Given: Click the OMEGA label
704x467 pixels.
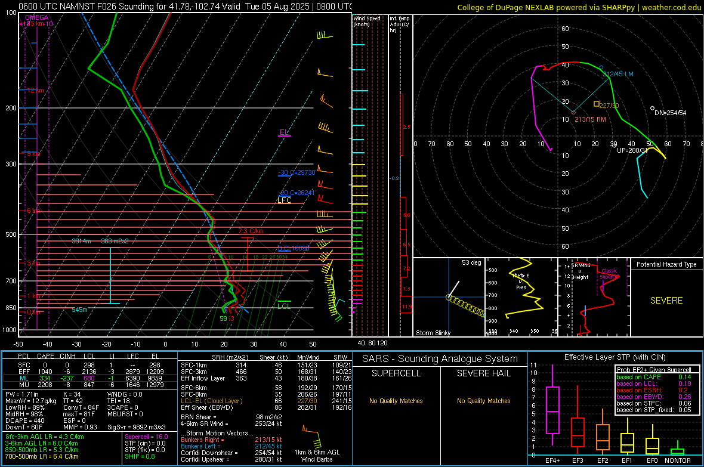Looking at the screenshot, I should point(36,17).
